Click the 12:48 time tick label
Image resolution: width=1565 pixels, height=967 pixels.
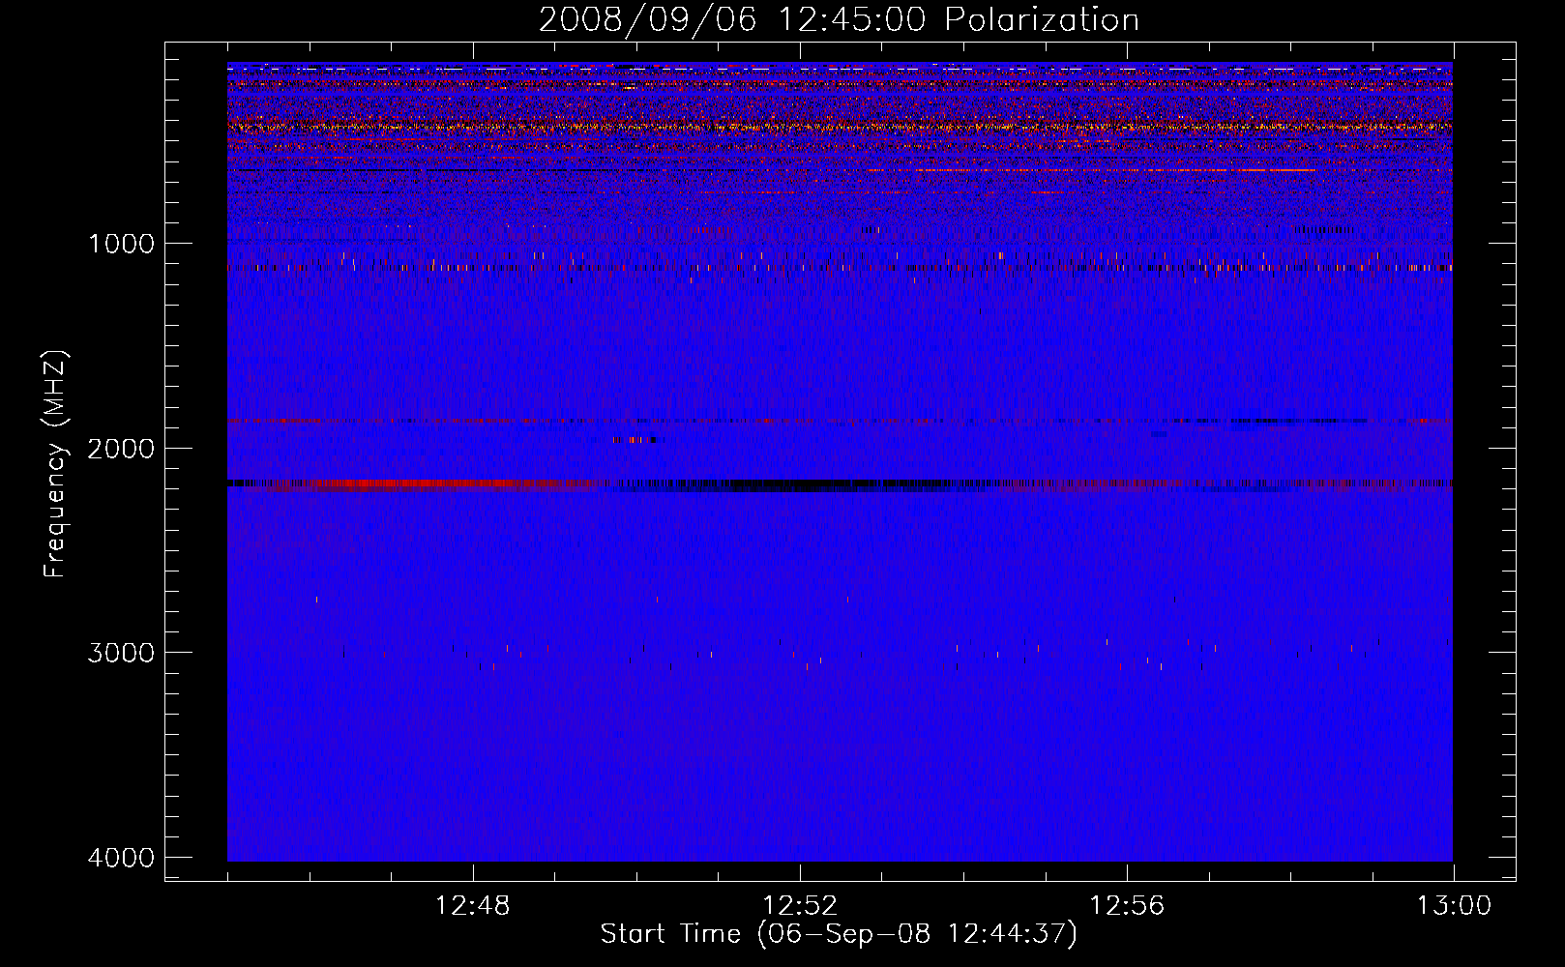coord(473,906)
